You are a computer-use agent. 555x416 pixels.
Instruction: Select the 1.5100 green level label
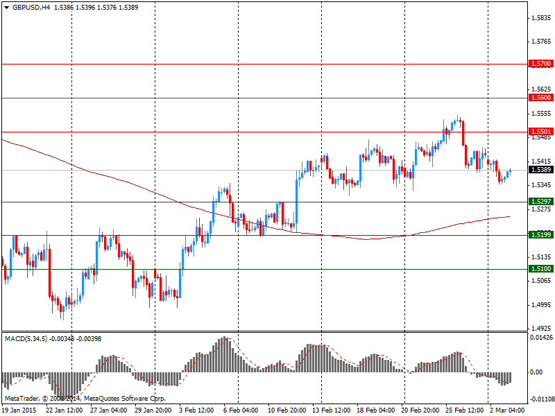(x=540, y=269)
